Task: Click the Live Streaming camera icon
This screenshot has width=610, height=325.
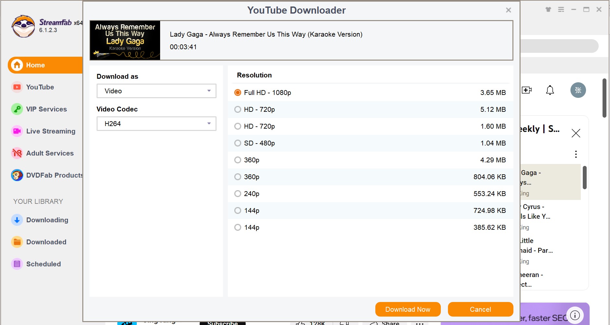Action: (x=17, y=131)
